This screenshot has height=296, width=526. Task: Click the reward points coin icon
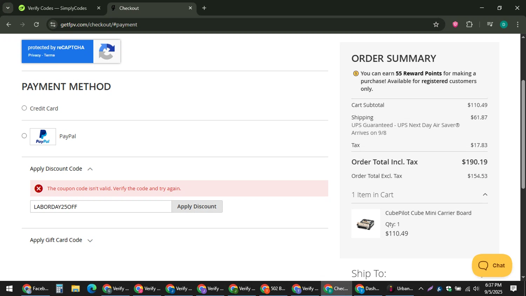(x=356, y=73)
